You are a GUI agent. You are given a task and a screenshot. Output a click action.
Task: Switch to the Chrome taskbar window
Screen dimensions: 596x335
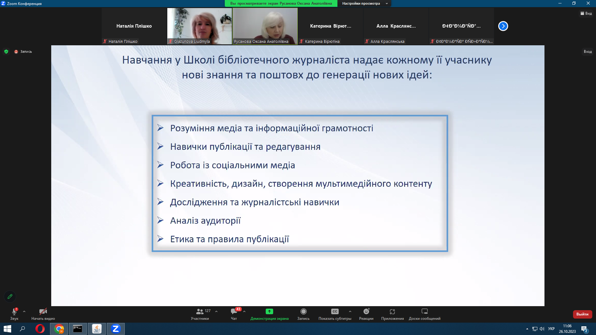click(x=59, y=329)
